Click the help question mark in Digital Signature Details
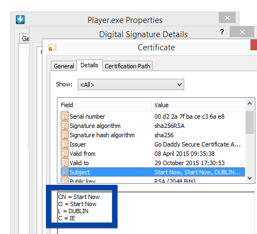Image resolution: width=257 pixels, height=234 pixels. 222,32
